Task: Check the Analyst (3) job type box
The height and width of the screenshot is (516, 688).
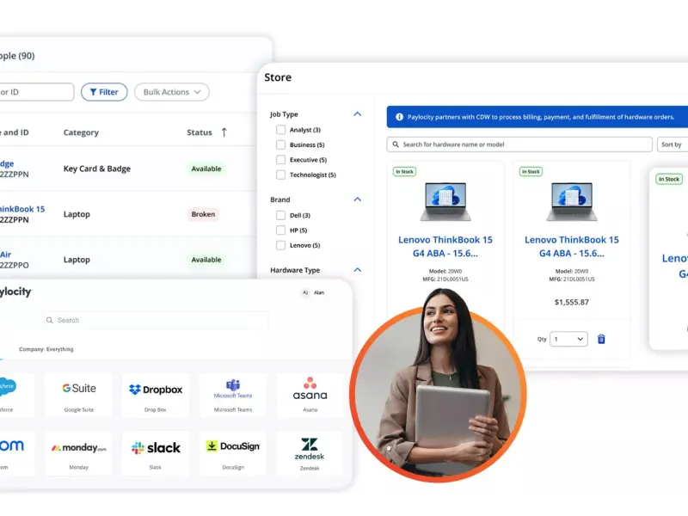Action: [280, 130]
